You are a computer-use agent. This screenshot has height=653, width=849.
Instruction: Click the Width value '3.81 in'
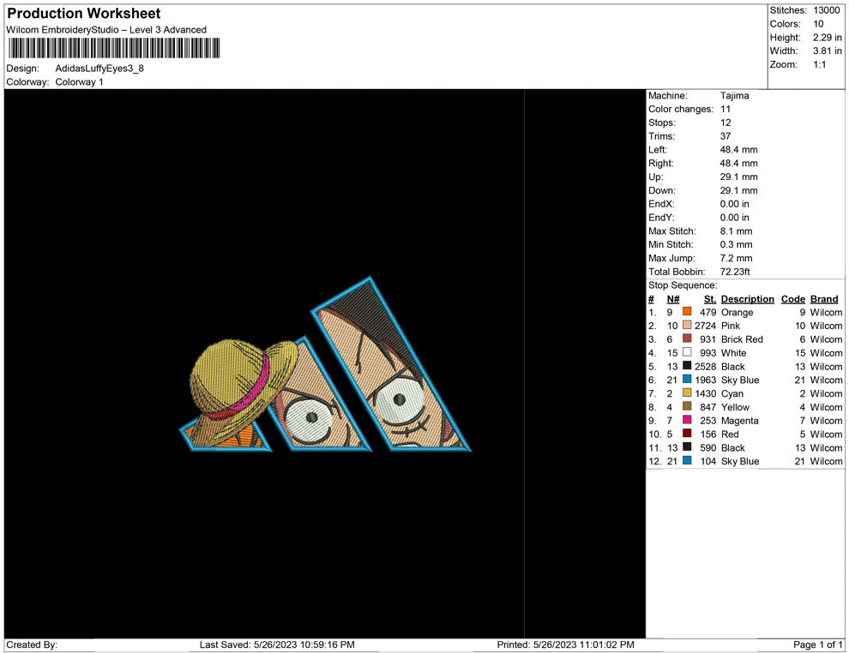(x=827, y=51)
